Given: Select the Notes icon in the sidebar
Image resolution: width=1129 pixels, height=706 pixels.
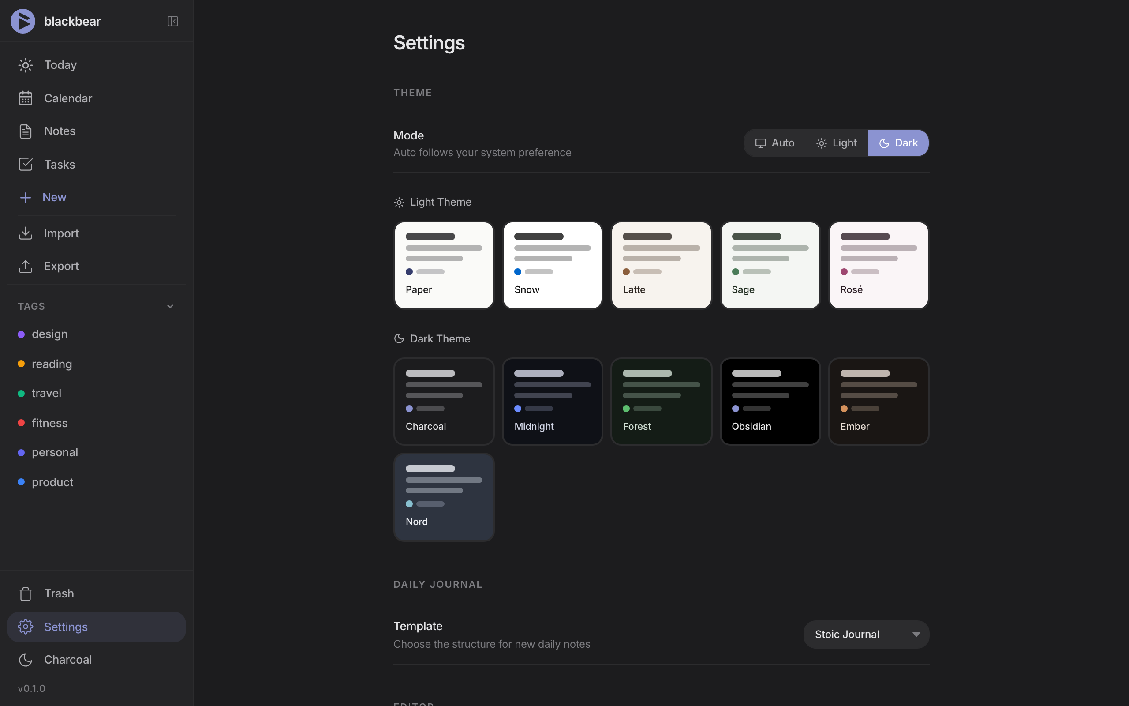Looking at the screenshot, I should [26, 131].
